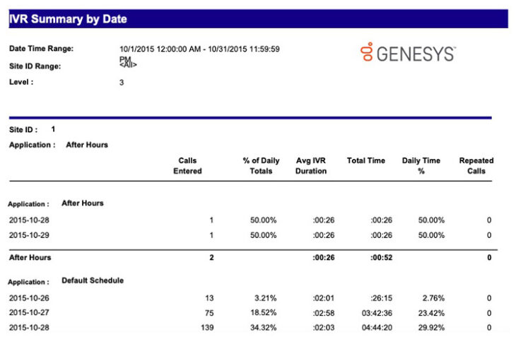Select the Repeated Calls column header

476,166
